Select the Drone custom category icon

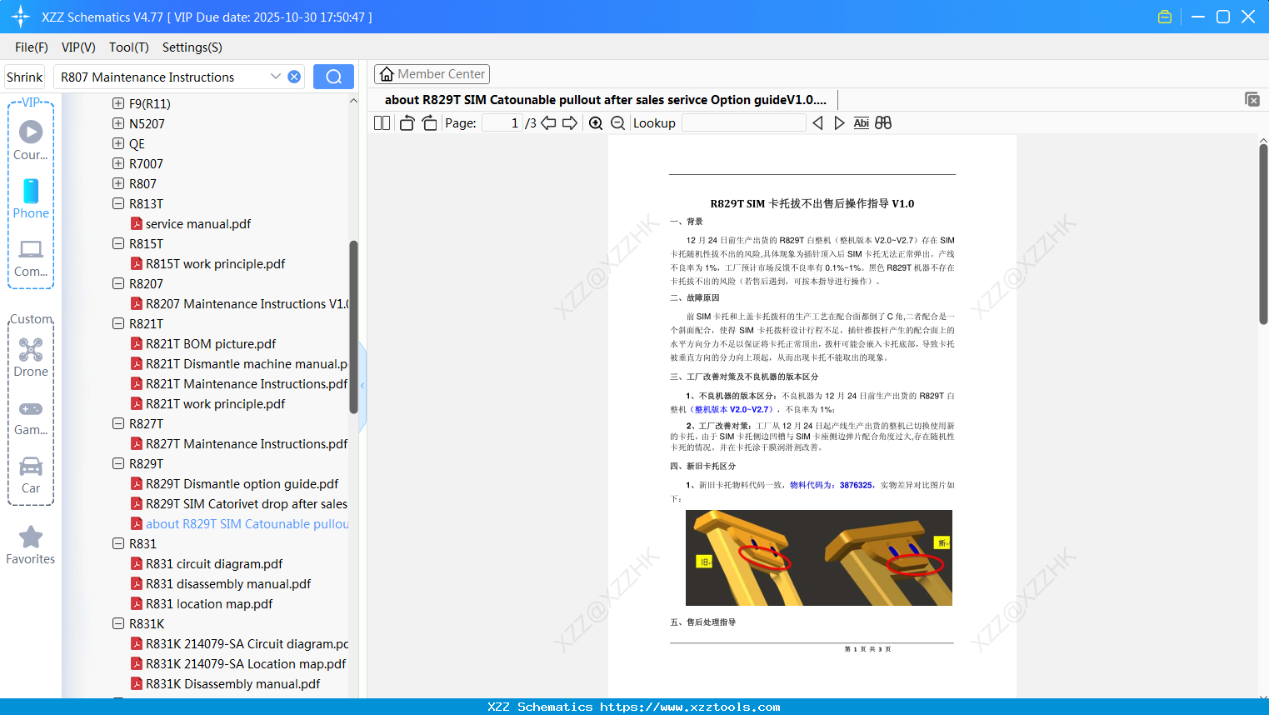click(31, 349)
